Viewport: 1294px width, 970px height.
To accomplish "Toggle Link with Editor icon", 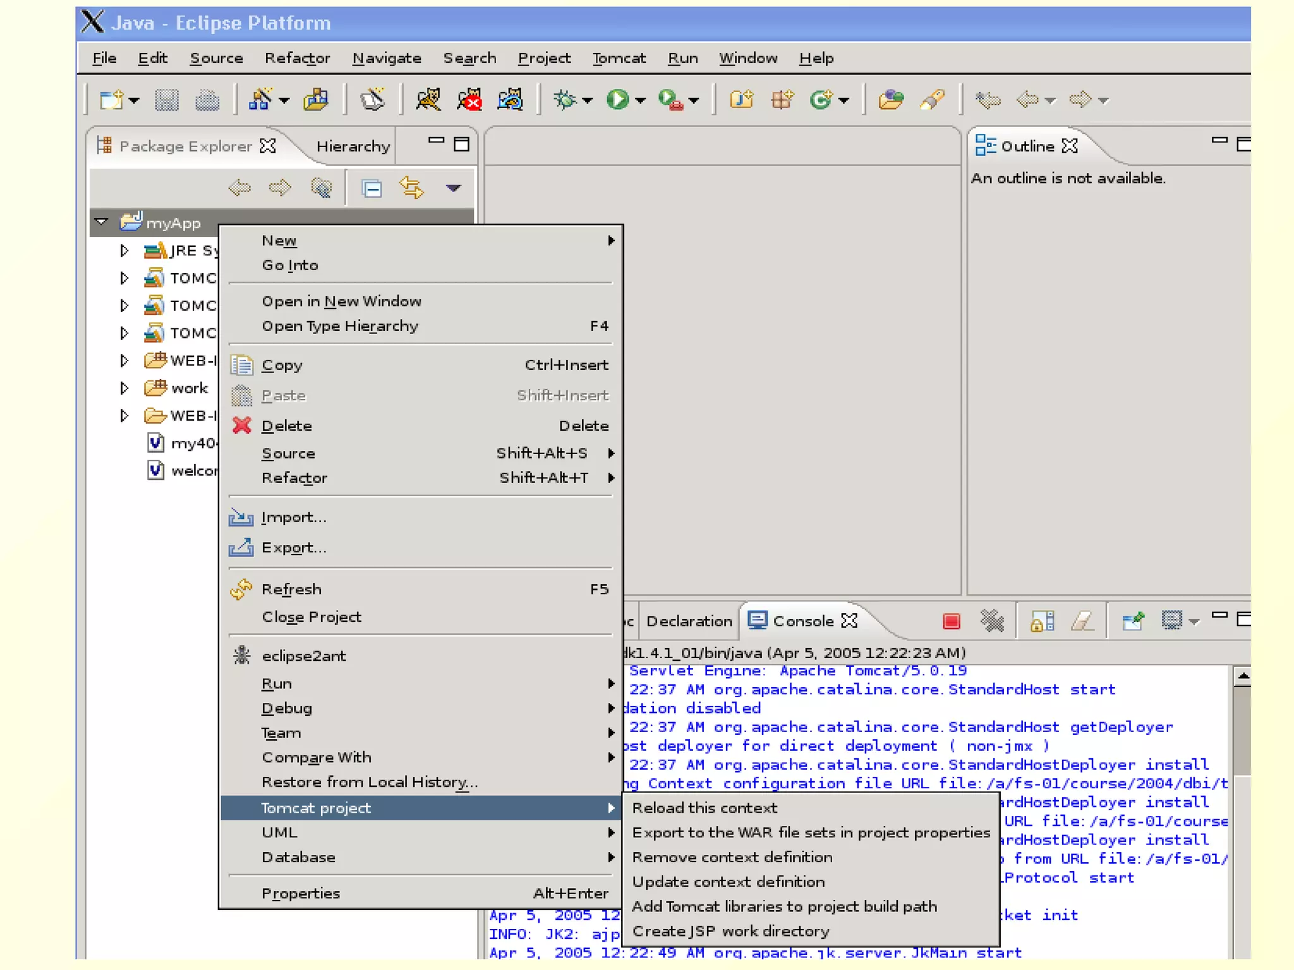I will pos(411,188).
